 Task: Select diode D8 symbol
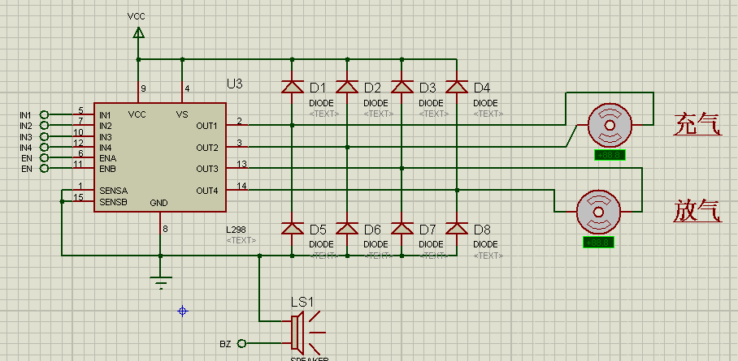coord(457,229)
